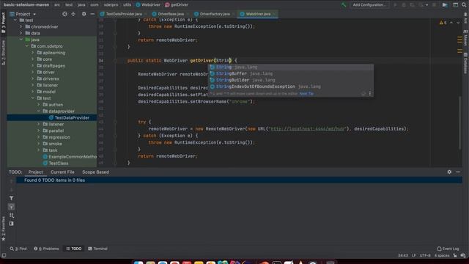
Task: Collapse the dataprovider package
Action: 39,111
